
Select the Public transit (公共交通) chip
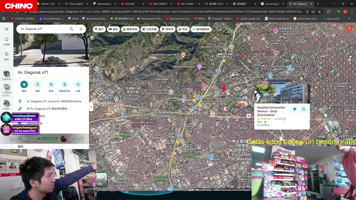coord(149,29)
